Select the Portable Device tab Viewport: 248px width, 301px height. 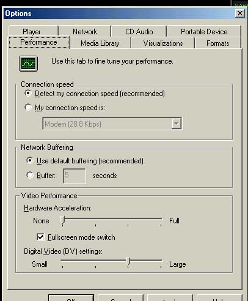(x=204, y=31)
